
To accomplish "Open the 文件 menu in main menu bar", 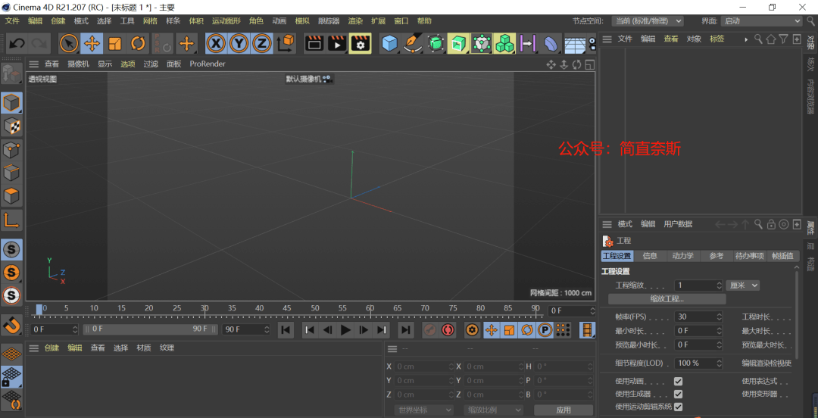I will pyautogui.click(x=12, y=21).
